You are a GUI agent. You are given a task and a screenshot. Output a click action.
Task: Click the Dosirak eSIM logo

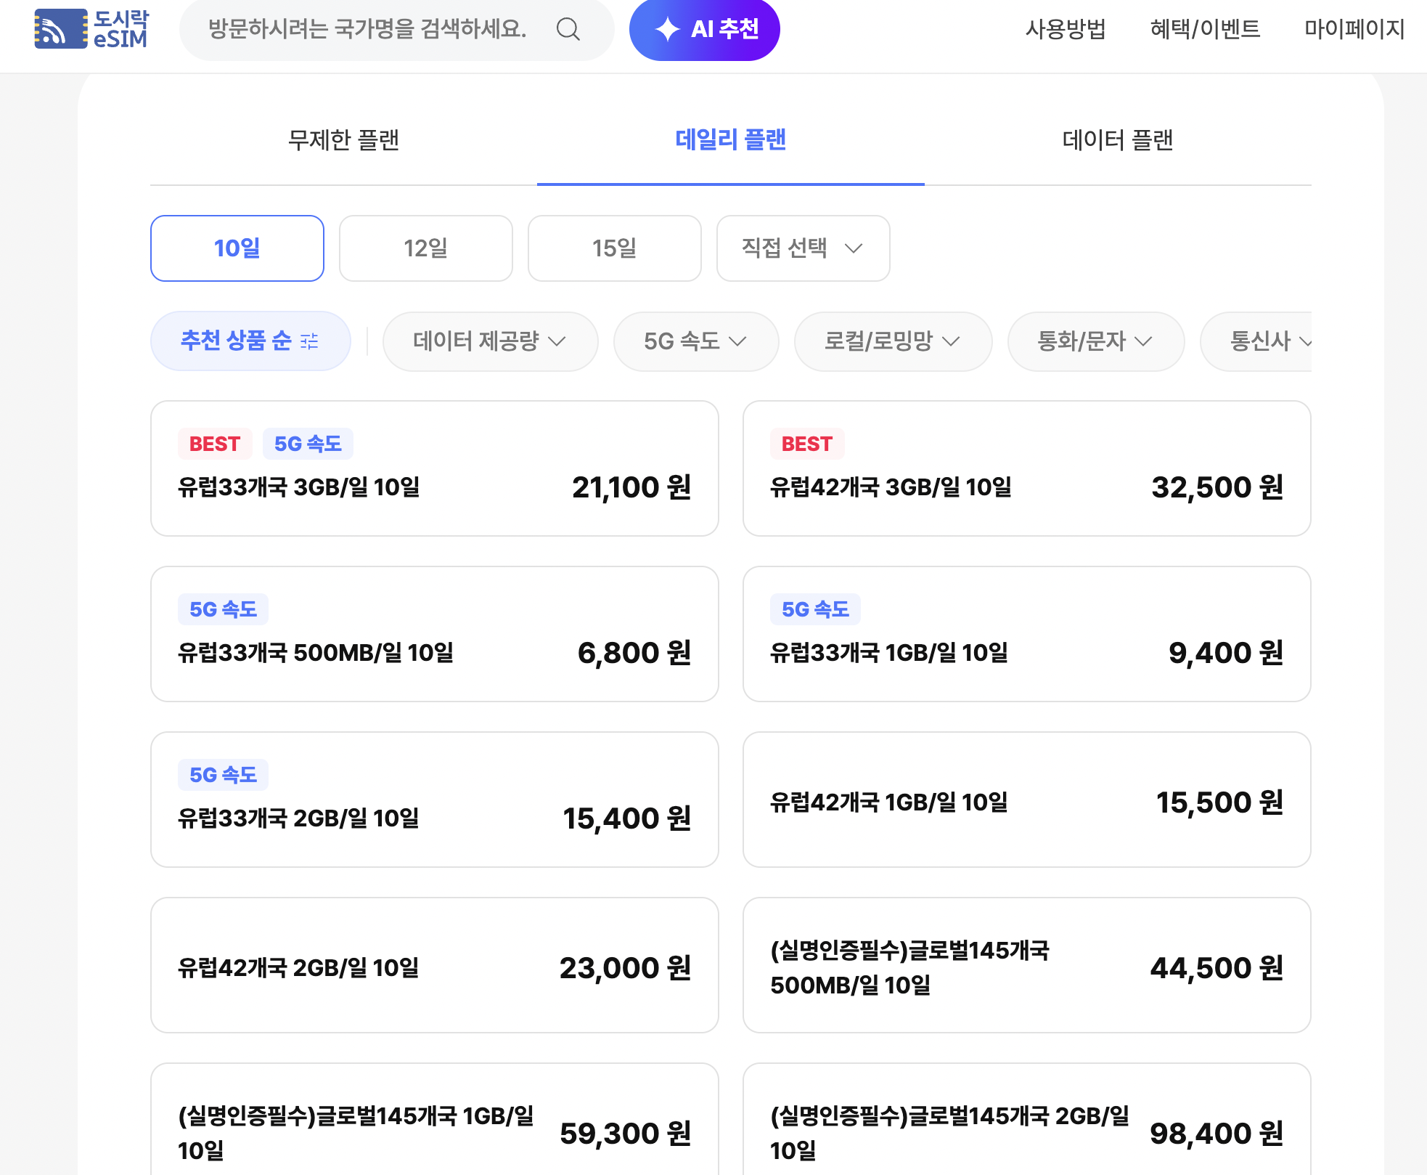click(91, 29)
